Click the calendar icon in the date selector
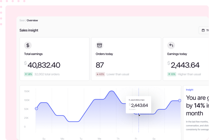209x140 pixels. coord(203,30)
